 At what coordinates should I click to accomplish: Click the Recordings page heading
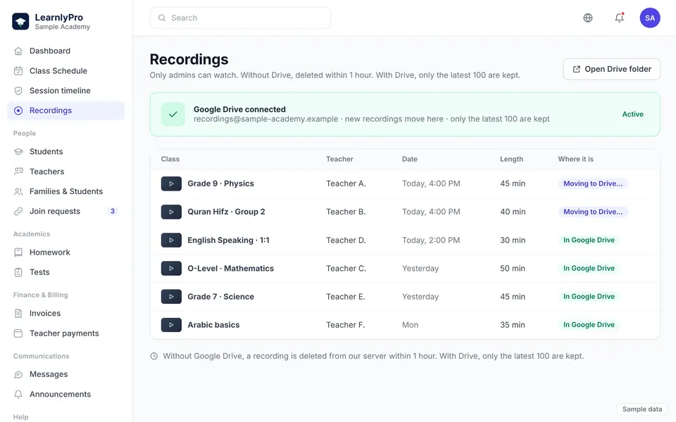[x=189, y=59]
